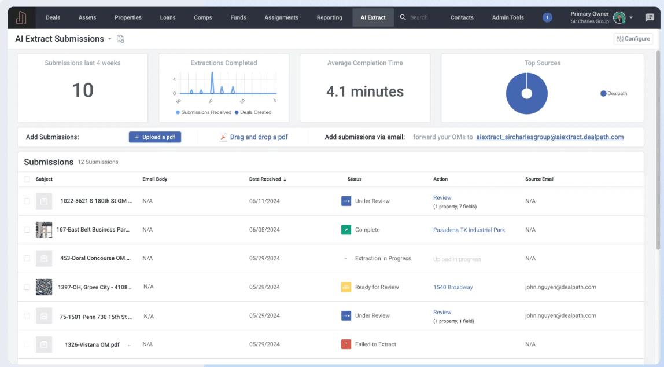Check the box for 75-1501 Penn row
This screenshot has height=367, width=664.
(x=27, y=315)
